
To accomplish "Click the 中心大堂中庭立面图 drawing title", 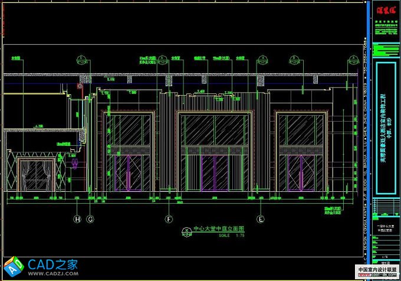I will pos(219,228).
